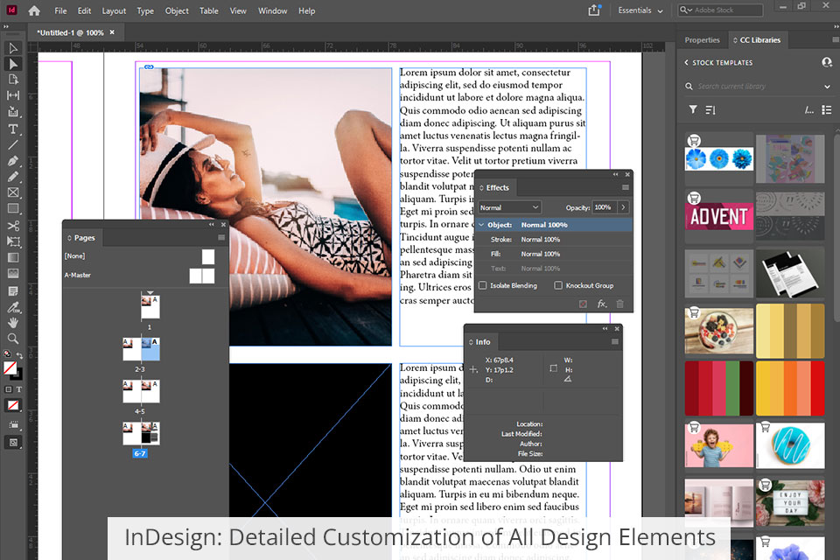Select the Type tool
Viewport: 840px width, 560px height.
[13, 129]
